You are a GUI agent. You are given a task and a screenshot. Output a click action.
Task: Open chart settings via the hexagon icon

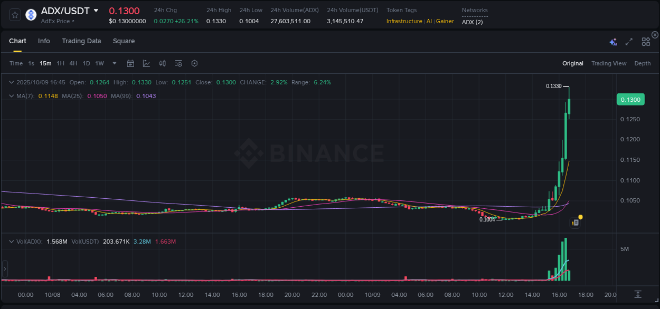pos(194,63)
